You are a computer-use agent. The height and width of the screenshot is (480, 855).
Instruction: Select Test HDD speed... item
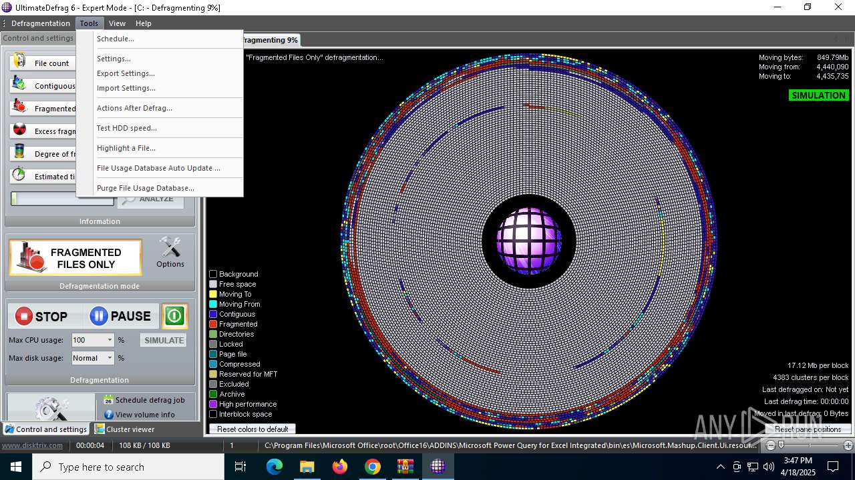click(x=159, y=128)
